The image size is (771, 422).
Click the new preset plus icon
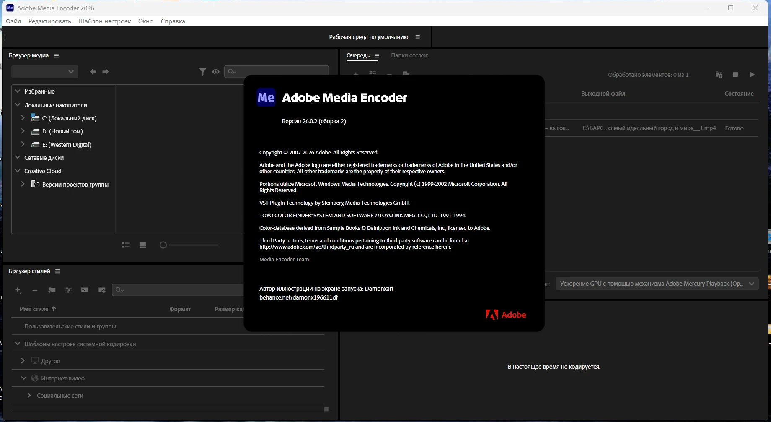(18, 290)
